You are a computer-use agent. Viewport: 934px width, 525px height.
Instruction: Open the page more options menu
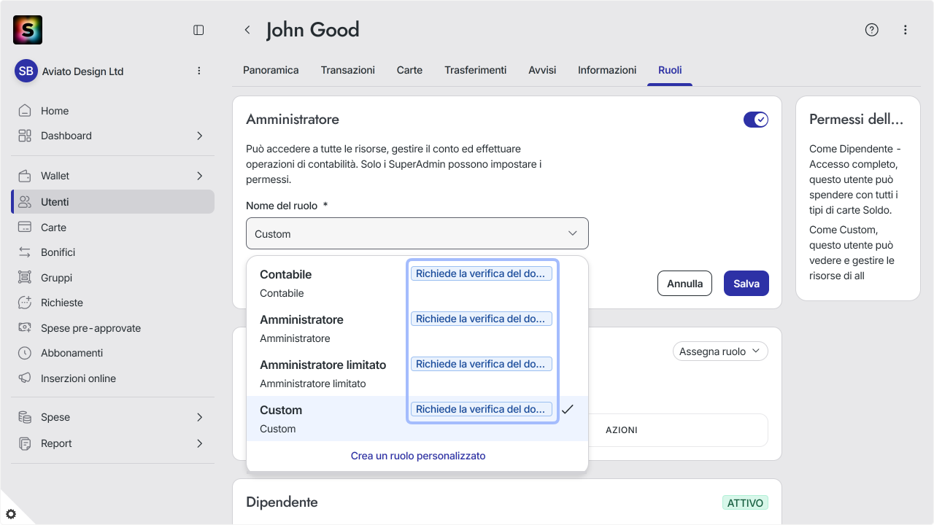[906, 30]
